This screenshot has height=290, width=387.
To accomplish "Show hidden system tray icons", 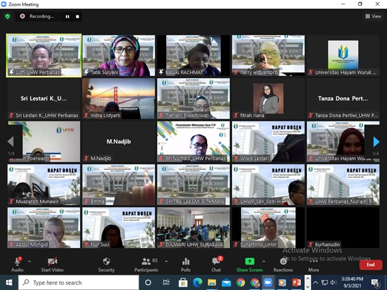I will [316, 283].
